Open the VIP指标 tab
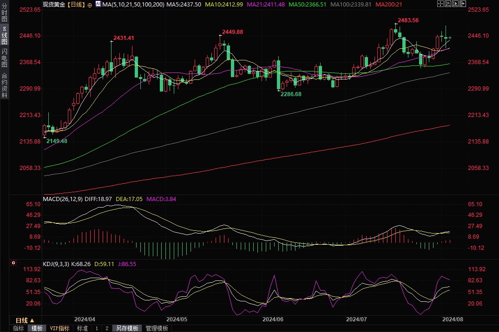 (x=60, y=328)
